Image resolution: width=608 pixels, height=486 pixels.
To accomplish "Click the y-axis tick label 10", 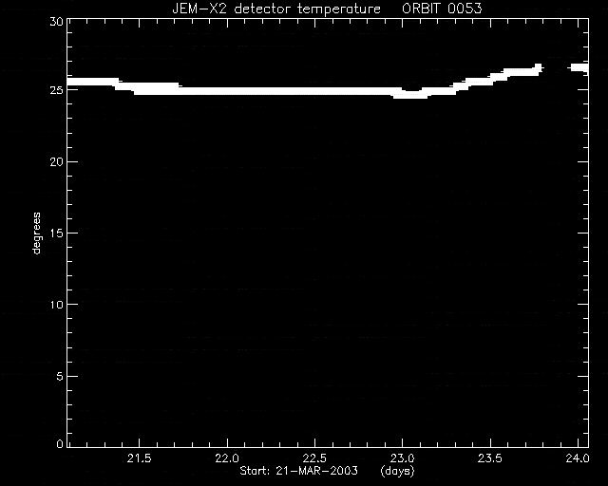I will (x=57, y=305).
